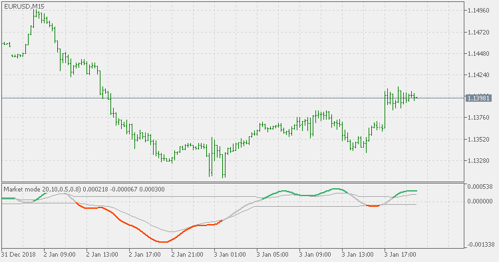The image size is (499, 262).
Task: Click the 2 Jan 09:00 time label
Action: click(59, 255)
